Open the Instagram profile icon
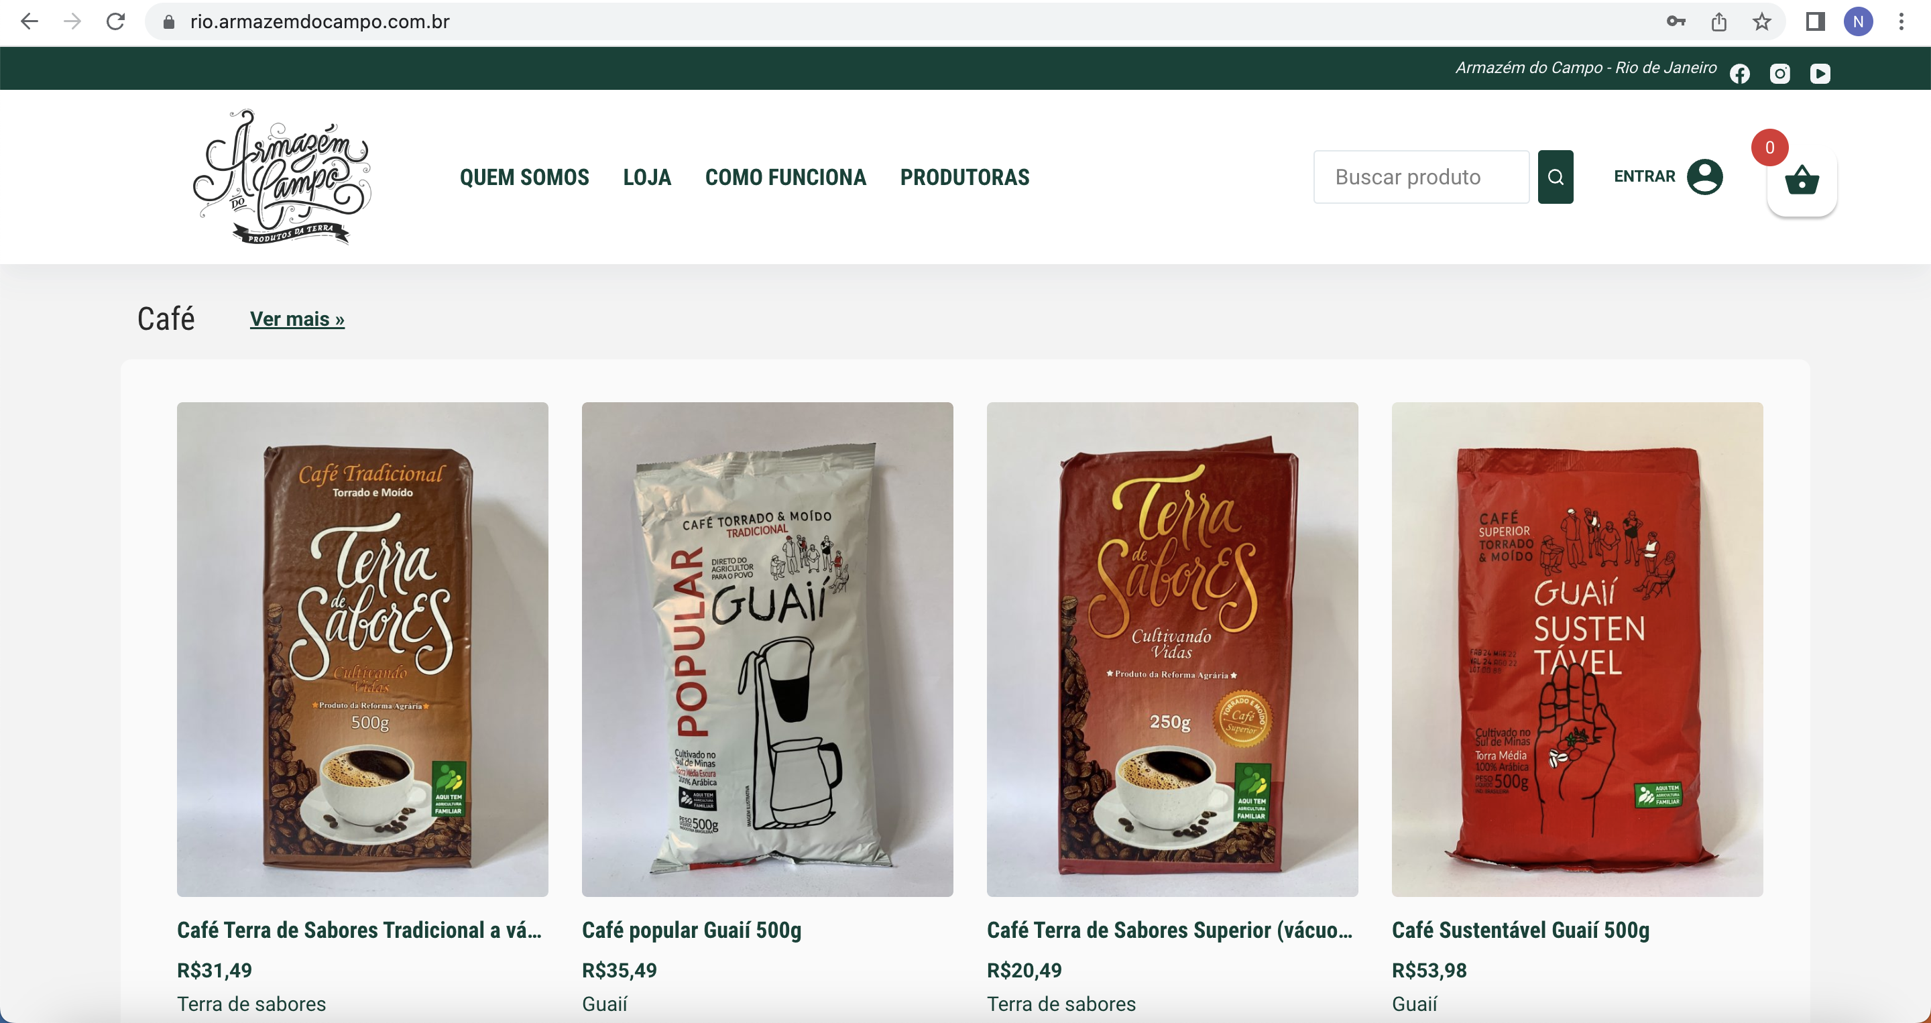The image size is (1931, 1023). pos(1779,72)
